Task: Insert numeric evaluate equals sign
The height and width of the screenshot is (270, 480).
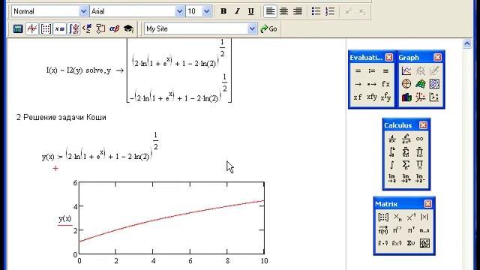Action: 358,71
